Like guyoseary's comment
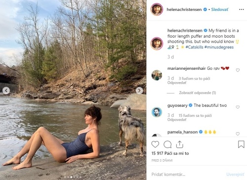Screen dimensions: 247x180 click(x=238, y=107)
